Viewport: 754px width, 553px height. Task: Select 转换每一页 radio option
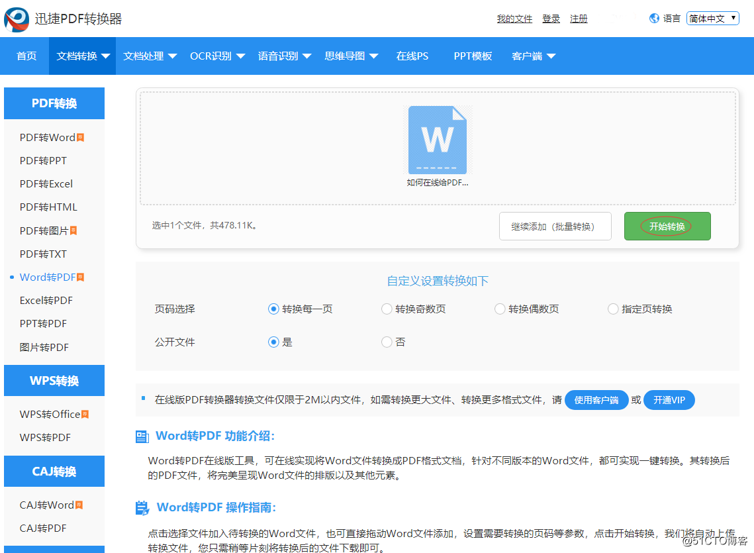273,309
